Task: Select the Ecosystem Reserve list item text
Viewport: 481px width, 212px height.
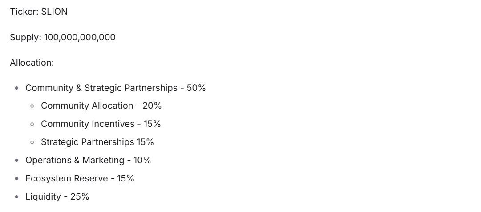Action: tap(67, 178)
